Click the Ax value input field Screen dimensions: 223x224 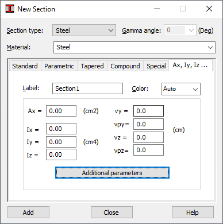(61, 111)
